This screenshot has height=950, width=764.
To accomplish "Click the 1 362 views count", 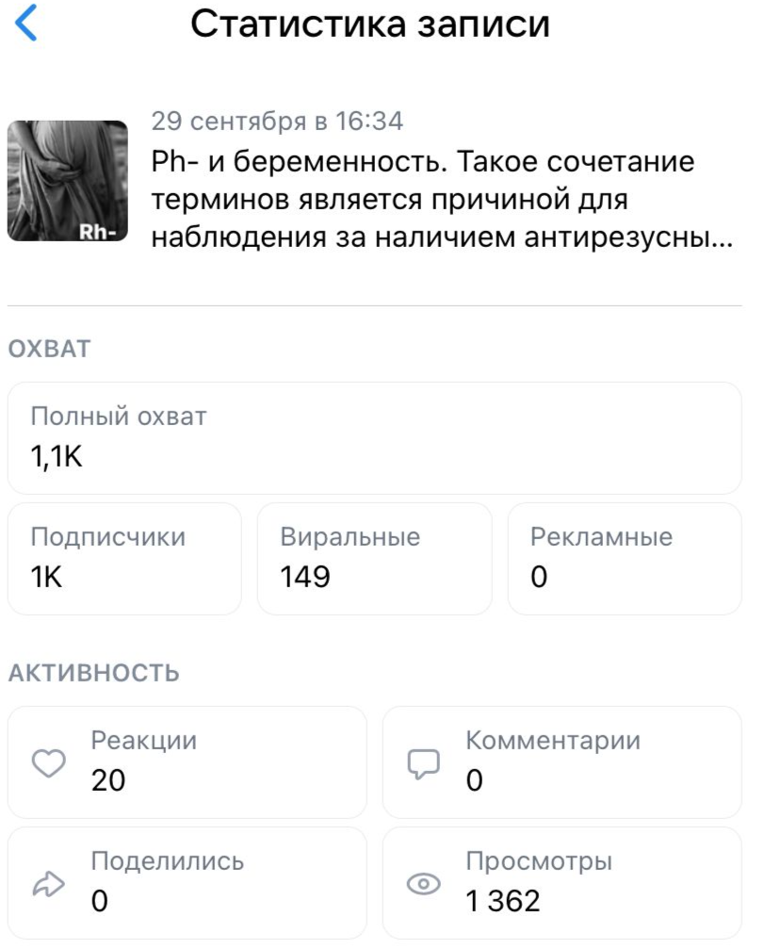I will point(504,901).
